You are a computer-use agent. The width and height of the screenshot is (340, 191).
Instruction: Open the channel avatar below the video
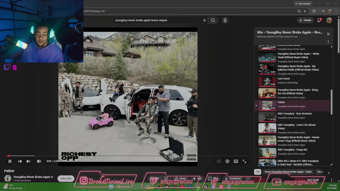tap(8, 178)
